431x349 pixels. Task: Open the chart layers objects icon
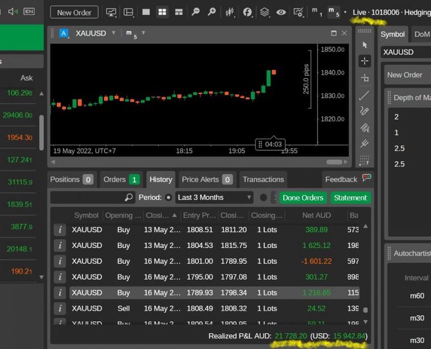click(x=265, y=12)
